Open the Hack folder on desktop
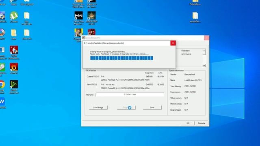This screenshot has width=260, height=146. [14, 34]
